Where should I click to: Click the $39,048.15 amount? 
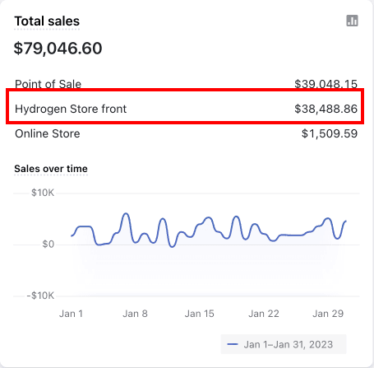tap(326, 84)
